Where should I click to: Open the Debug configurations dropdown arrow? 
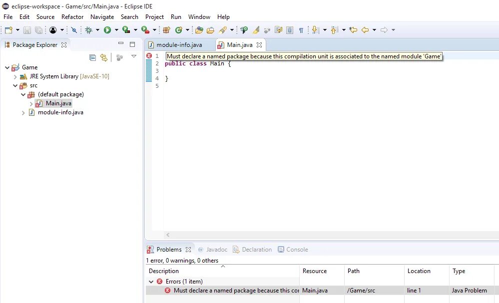coord(97,30)
